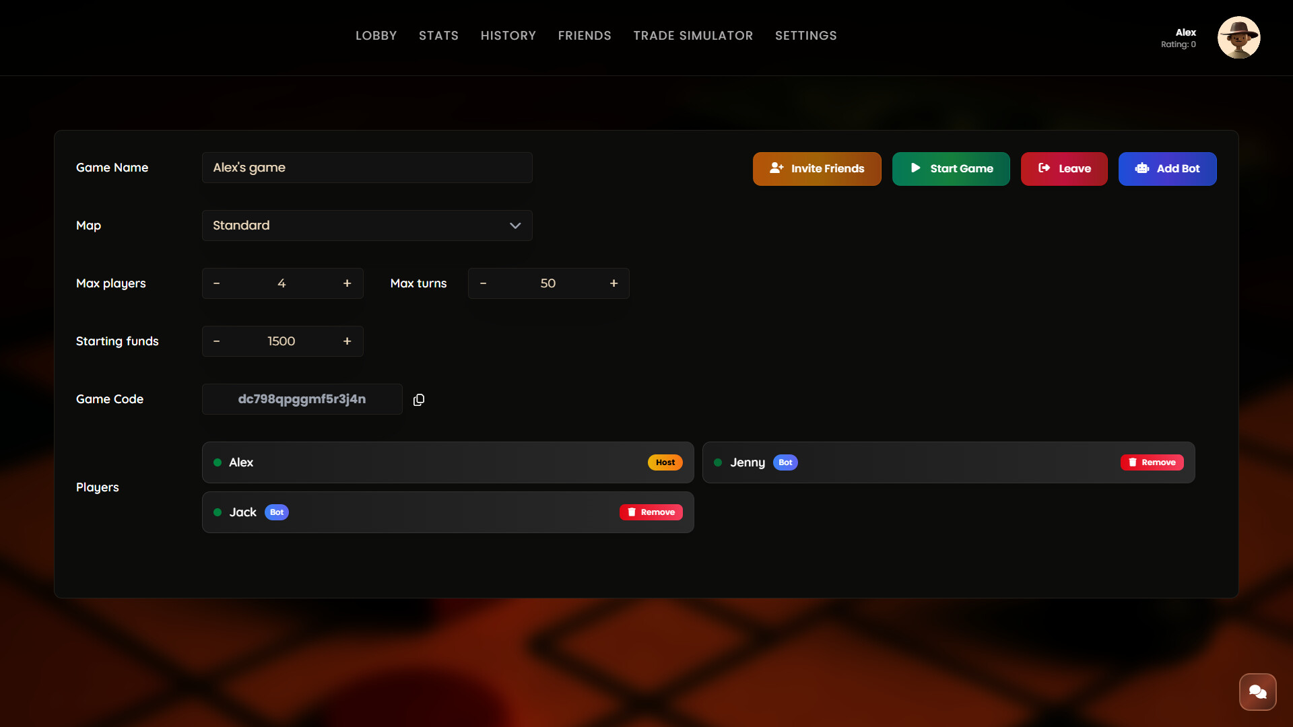Increase Max players with the plus button
1293x727 pixels.
point(347,283)
